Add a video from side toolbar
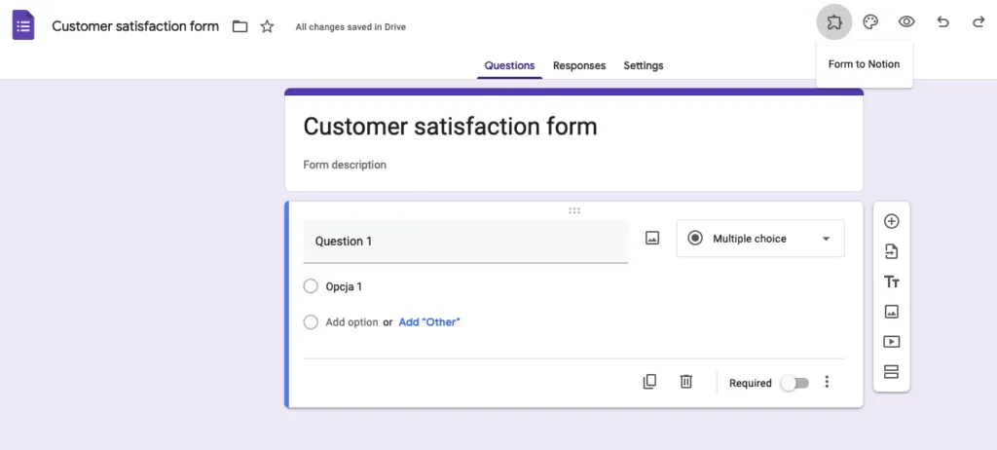Viewport: 997px width, 450px height. click(x=891, y=342)
